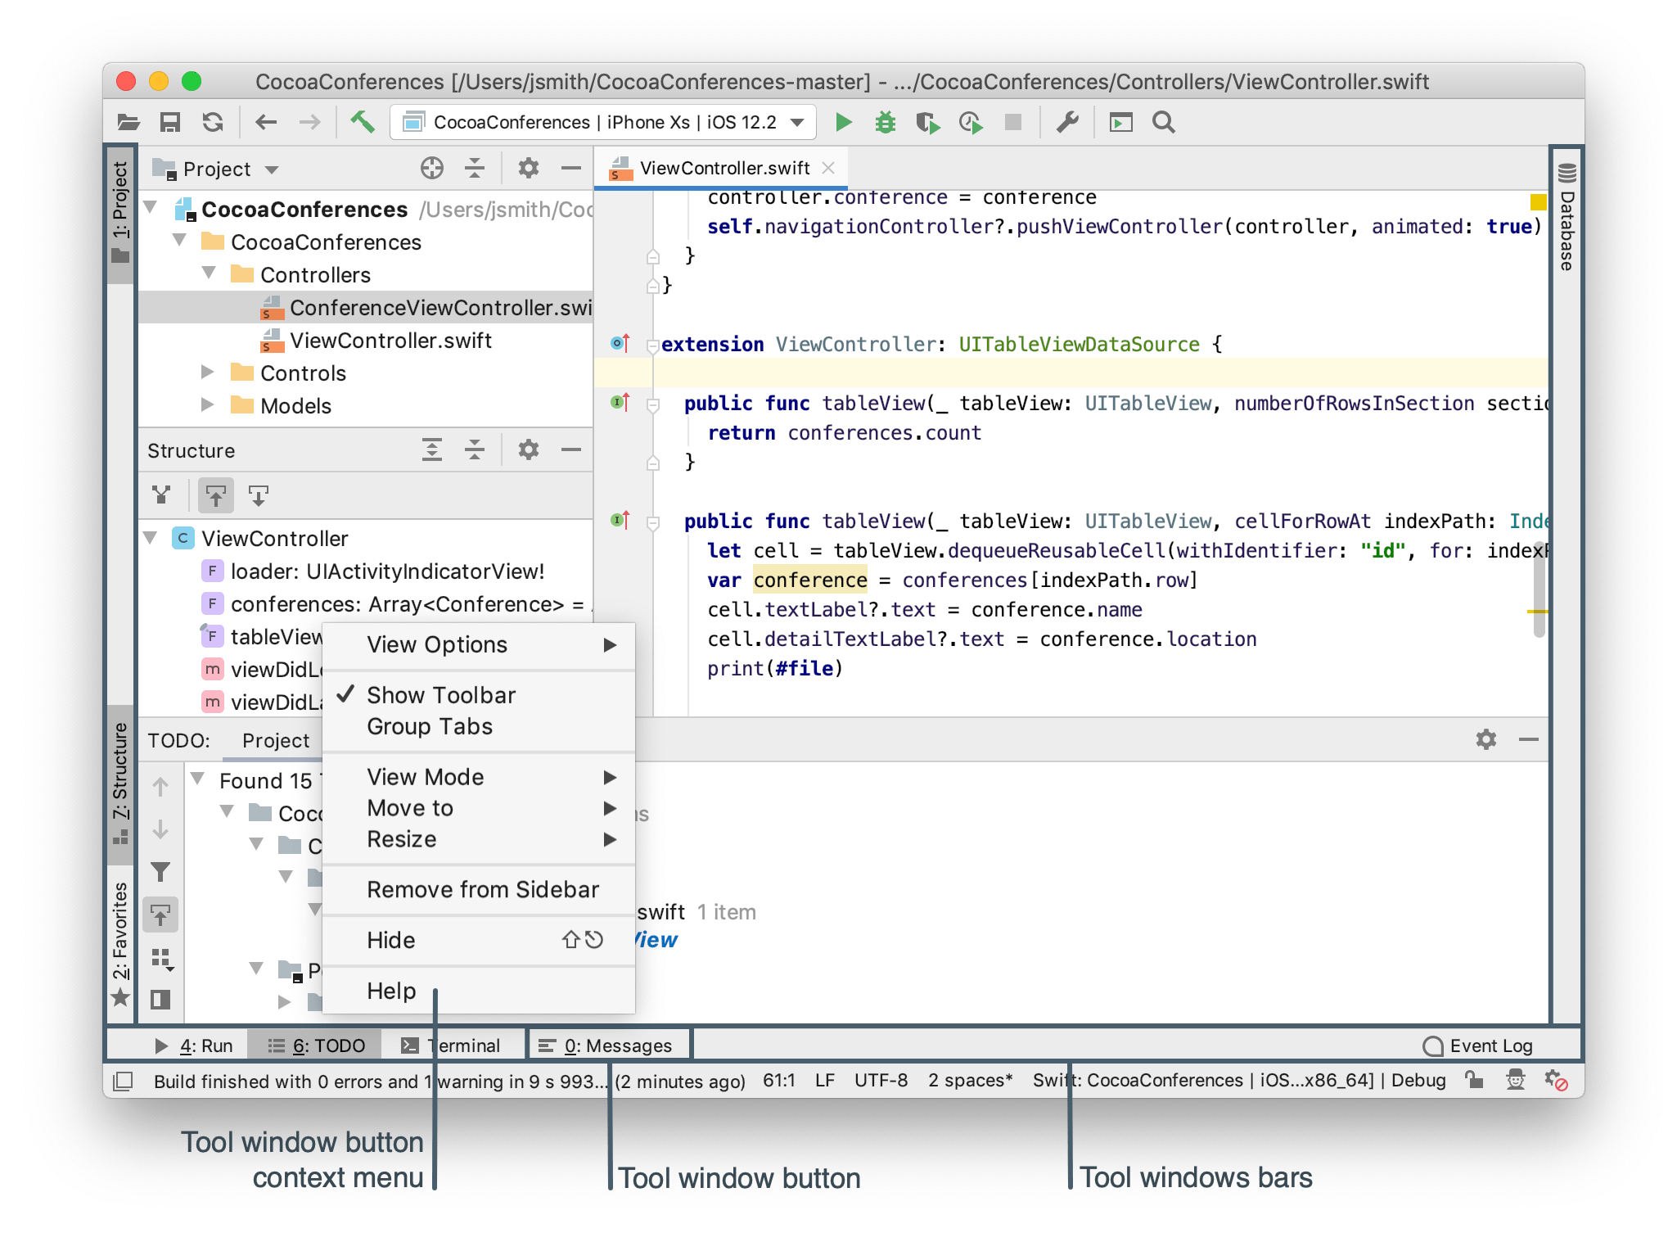Click 2 spaces* indent setting in status bar

(970, 1081)
